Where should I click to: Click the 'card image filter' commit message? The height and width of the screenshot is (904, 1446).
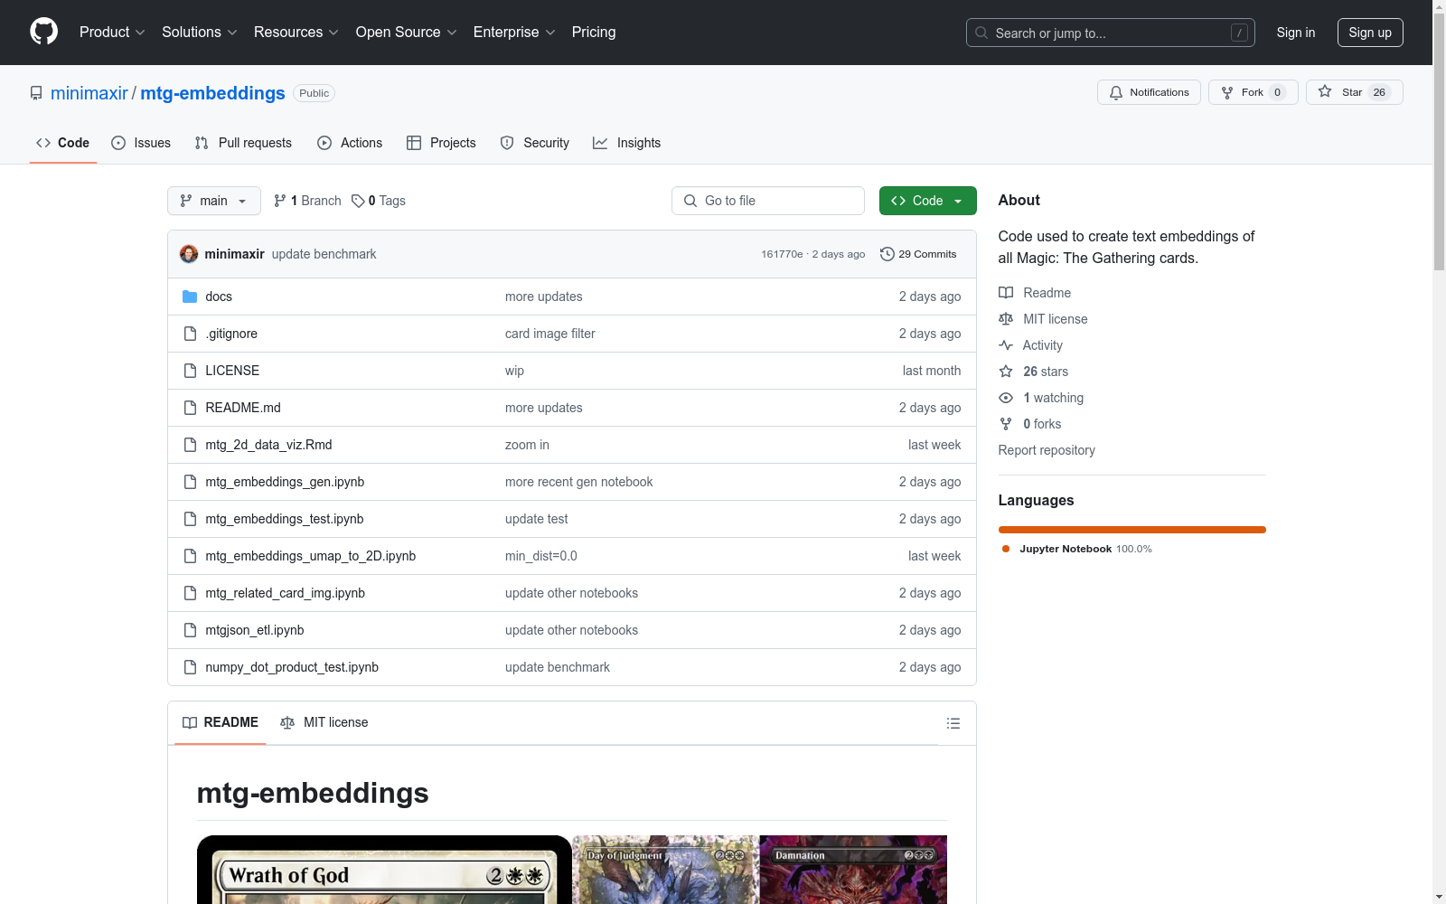[550, 334]
